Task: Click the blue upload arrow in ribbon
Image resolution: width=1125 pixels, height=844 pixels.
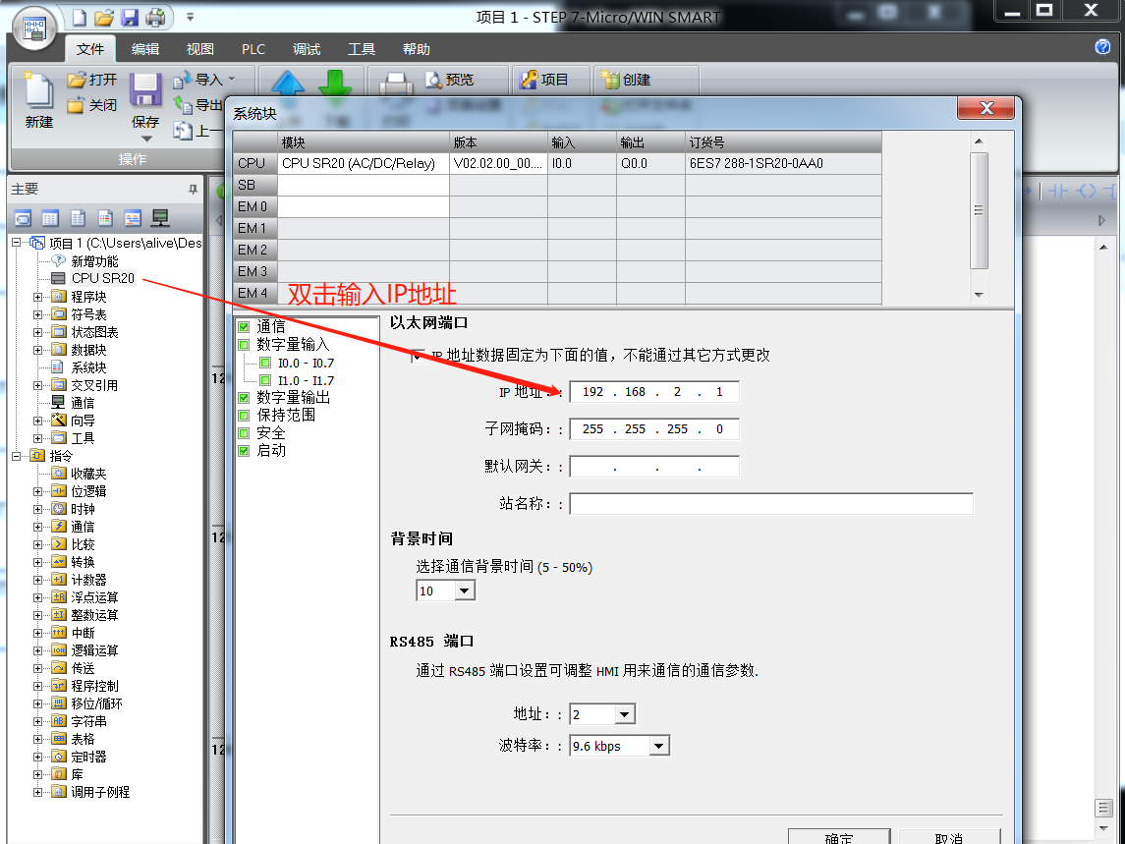Action: pos(288,84)
